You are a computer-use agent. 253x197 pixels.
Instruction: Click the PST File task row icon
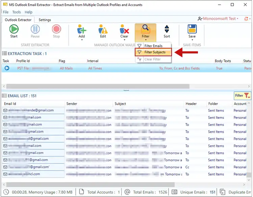(x=7, y=68)
